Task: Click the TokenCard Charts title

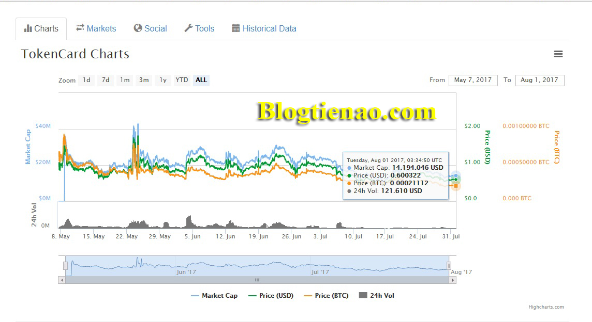Action: pos(75,54)
